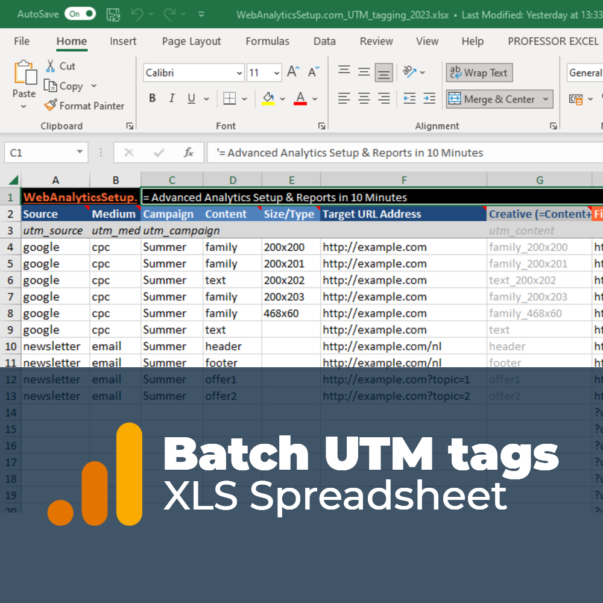Viewport: 603px width, 603px height.
Task: Open the Font dialog launcher
Action: point(321,126)
